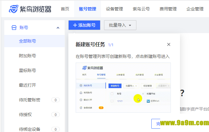Click the 0 badge beside 待绑定设备
This screenshot has height=132, width=209.
tap(56, 129)
